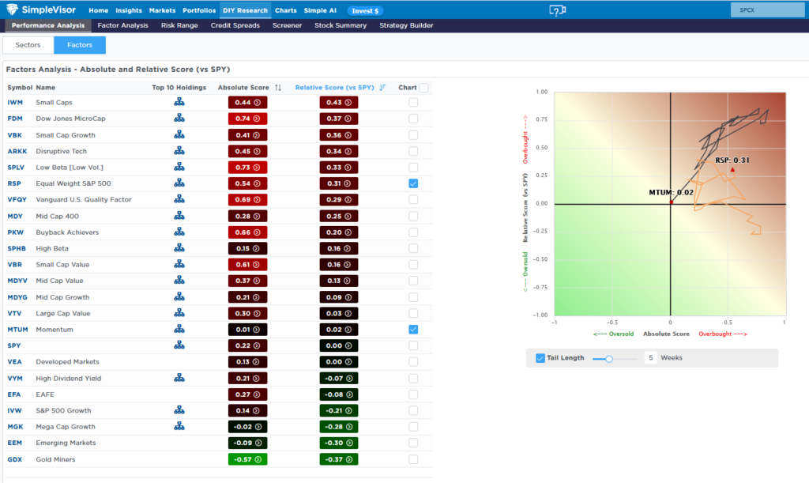This screenshot has height=483, width=809.
Task: Open top 10 holdings icon for IWM
Action: [x=179, y=102]
